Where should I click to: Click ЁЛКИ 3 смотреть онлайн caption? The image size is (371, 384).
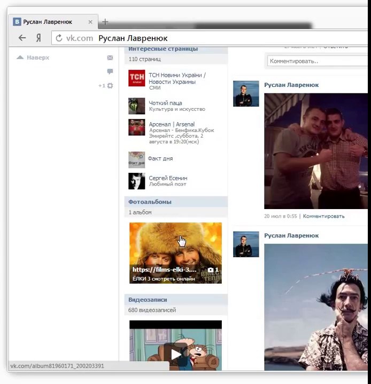coord(164,279)
